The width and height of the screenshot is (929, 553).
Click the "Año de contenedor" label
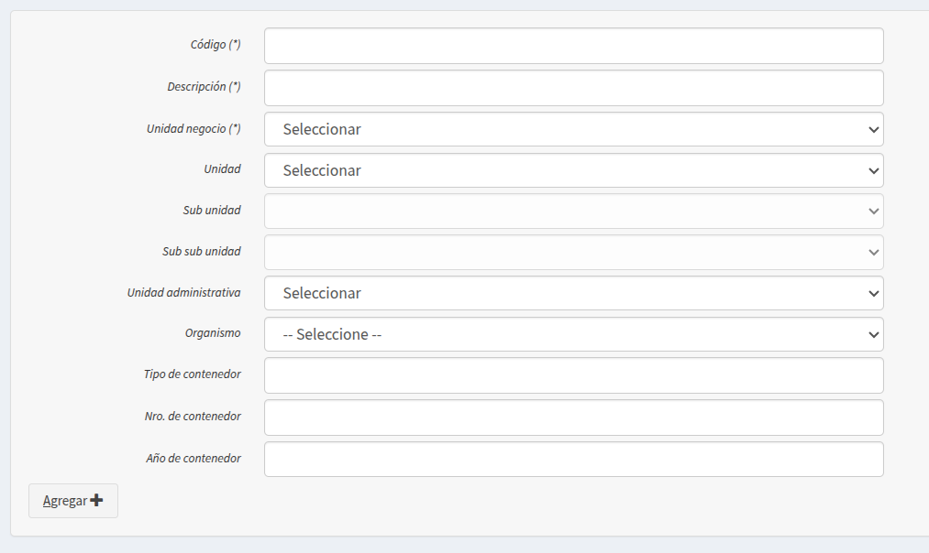[x=194, y=458]
